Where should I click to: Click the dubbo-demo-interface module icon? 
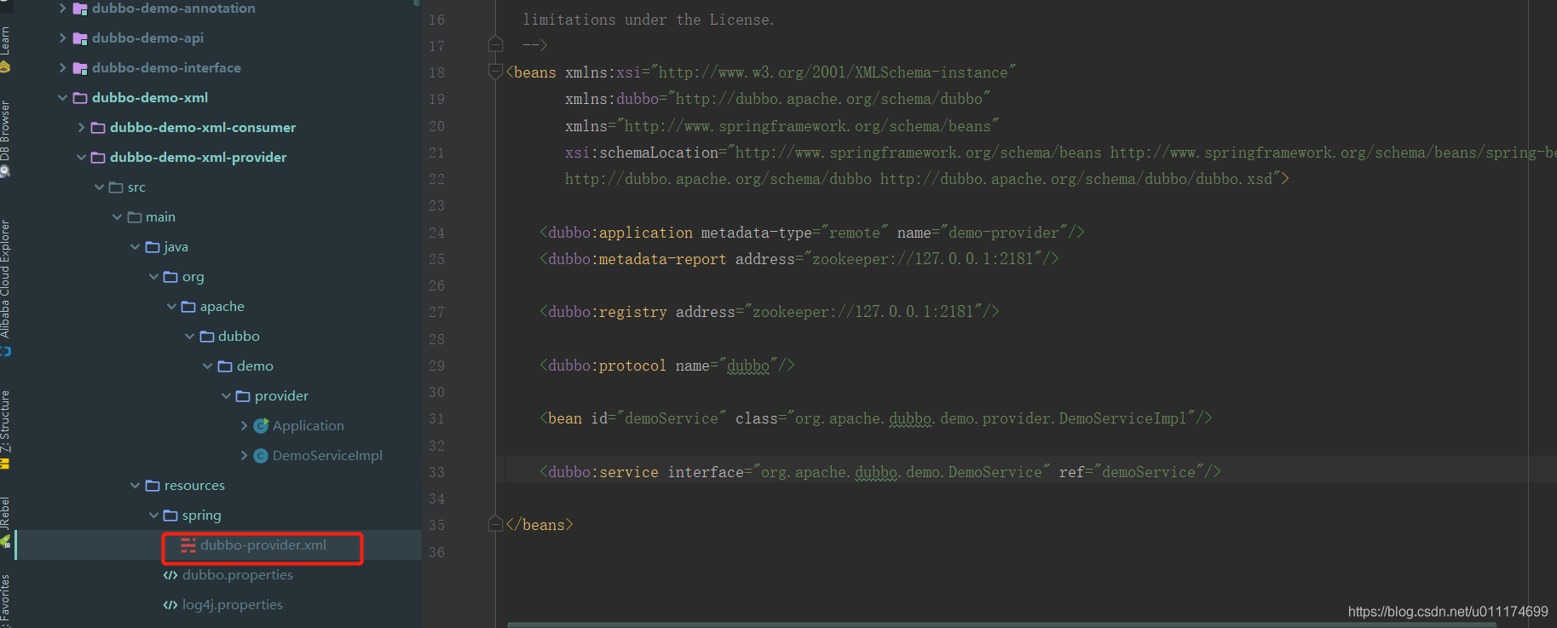(x=80, y=68)
